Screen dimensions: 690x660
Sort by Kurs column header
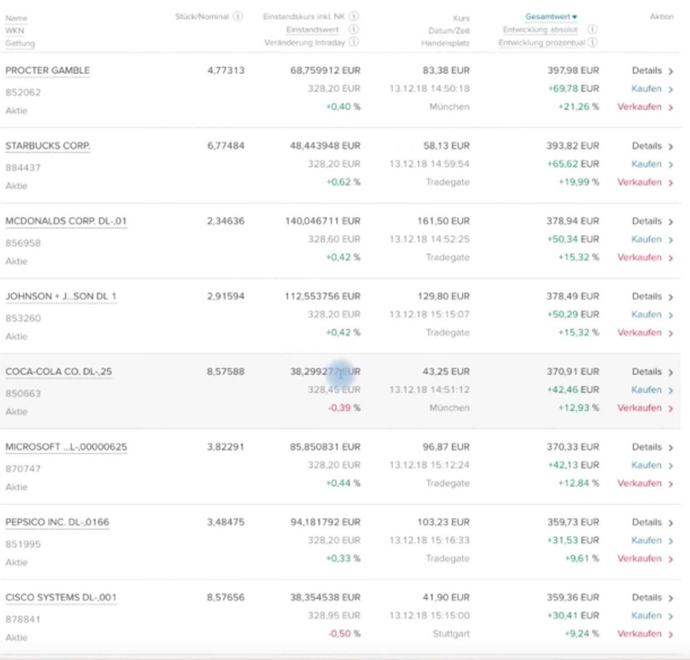461,18
